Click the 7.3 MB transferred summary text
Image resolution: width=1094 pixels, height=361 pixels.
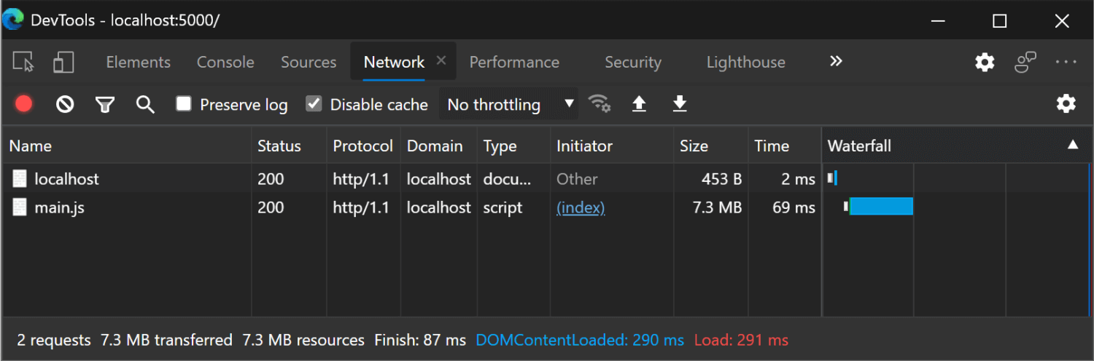tap(166, 340)
